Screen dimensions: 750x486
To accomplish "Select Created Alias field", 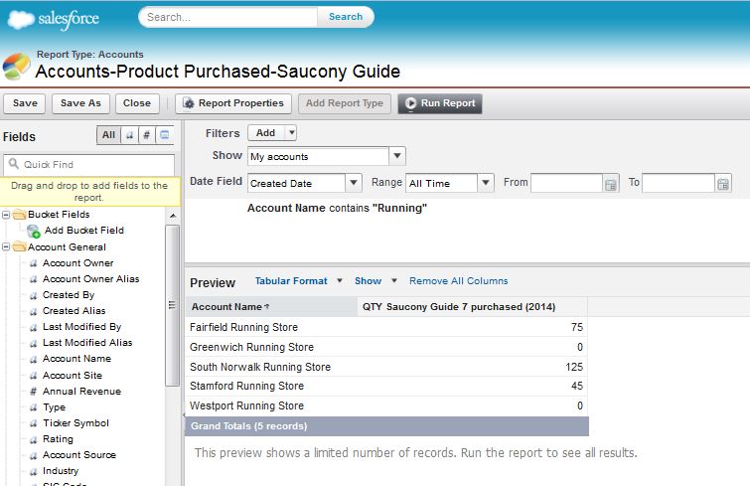I will tap(75, 310).
